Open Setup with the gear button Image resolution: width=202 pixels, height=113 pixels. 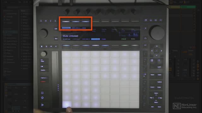pyautogui.click(x=46, y=21)
